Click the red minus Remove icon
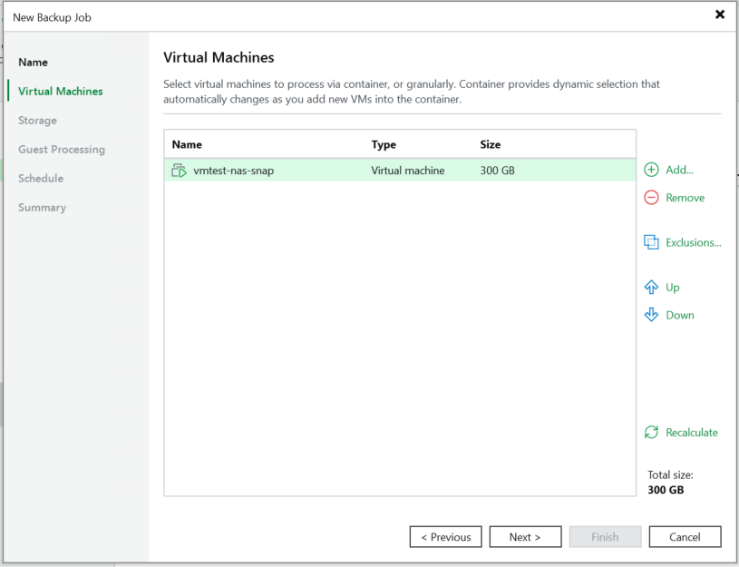The height and width of the screenshot is (567, 739). coord(651,198)
